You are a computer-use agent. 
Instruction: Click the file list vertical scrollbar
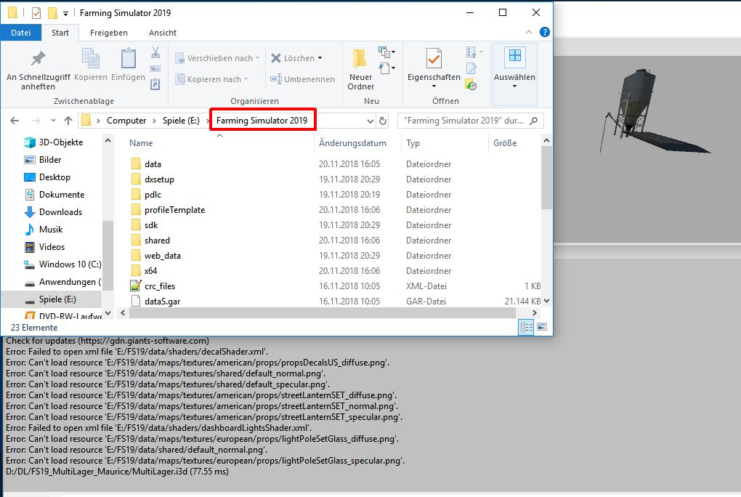[547, 177]
